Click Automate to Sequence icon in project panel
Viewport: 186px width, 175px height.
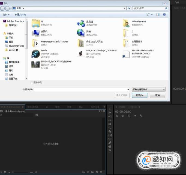(x=84, y=172)
